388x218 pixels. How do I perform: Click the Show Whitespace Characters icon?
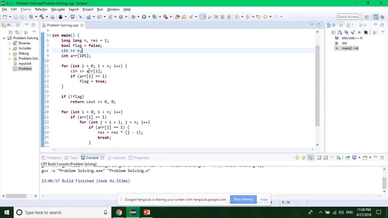click(x=229, y=17)
